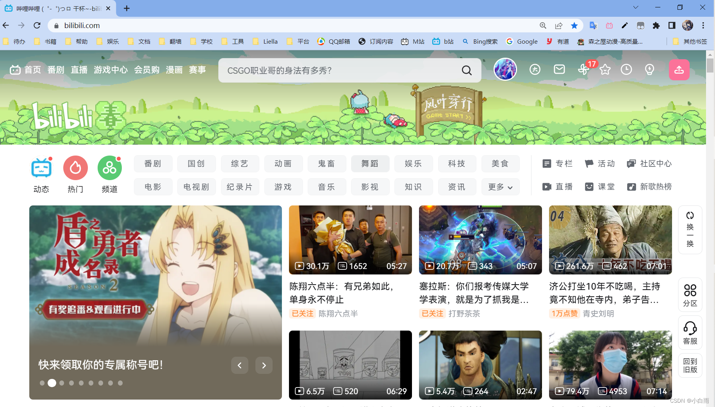Viewport: 715px width, 407px height.
Task: Go to next carousel slide
Action: coord(264,365)
